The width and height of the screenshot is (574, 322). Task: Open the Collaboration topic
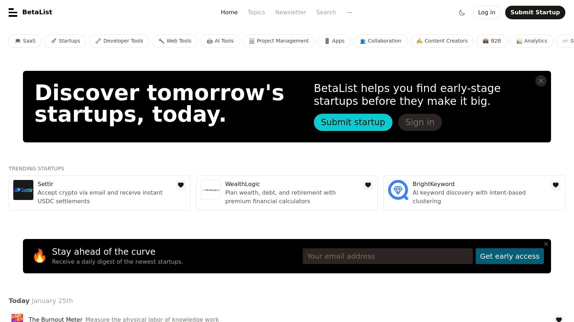coord(380,41)
